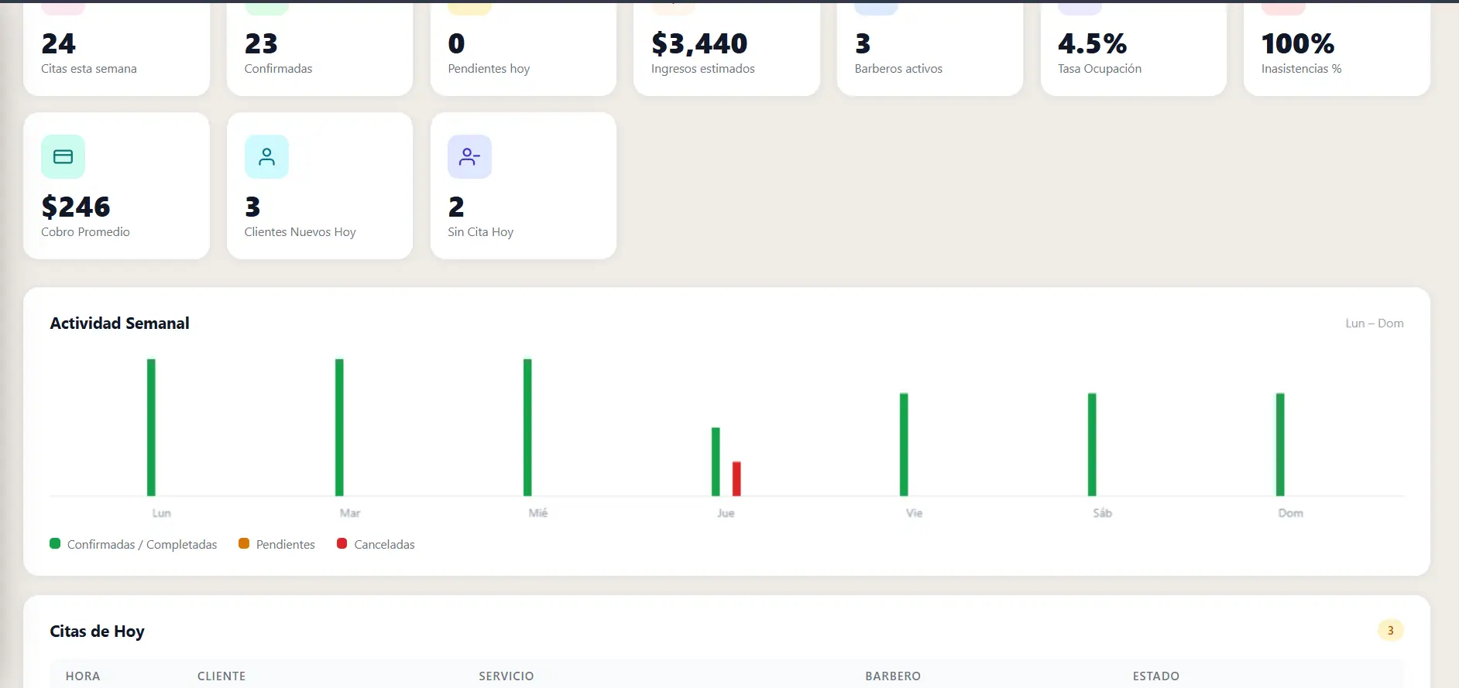This screenshot has width=1459, height=688.
Task: Click the "Sin Cita Hoy" label
Action: [x=480, y=232]
